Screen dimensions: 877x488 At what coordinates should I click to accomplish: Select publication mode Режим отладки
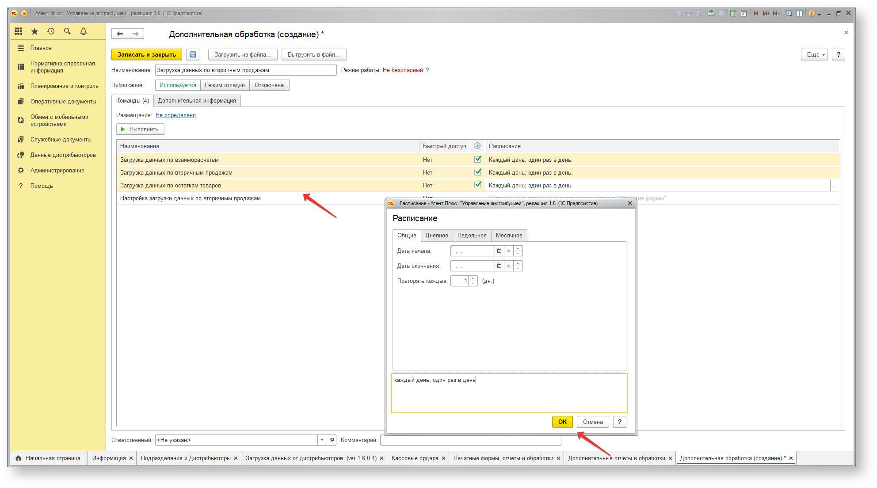pyautogui.click(x=225, y=85)
